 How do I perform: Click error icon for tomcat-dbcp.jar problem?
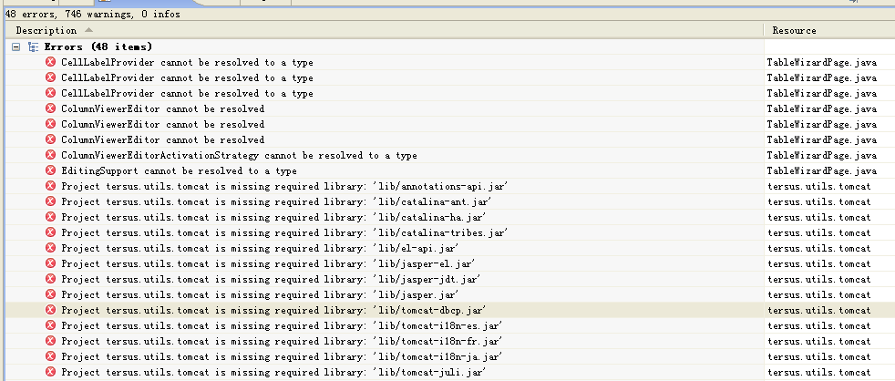click(51, 310)
